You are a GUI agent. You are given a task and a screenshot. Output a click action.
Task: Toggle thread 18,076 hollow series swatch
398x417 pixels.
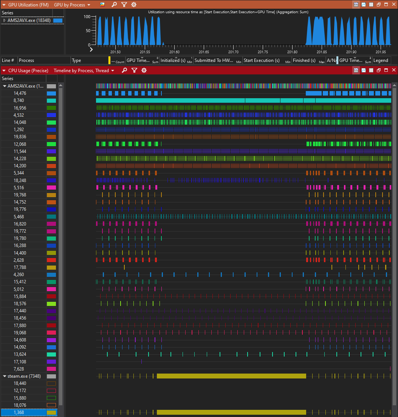51,405
